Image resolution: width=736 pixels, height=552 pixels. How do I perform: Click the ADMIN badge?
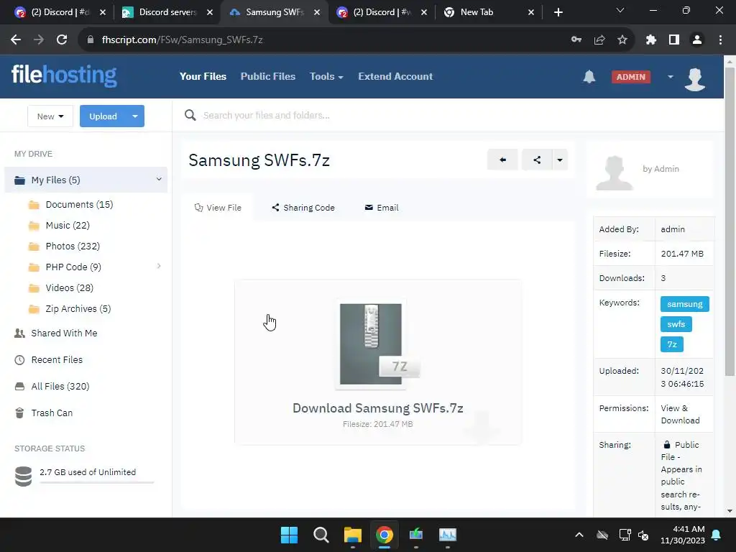(631, 76)
